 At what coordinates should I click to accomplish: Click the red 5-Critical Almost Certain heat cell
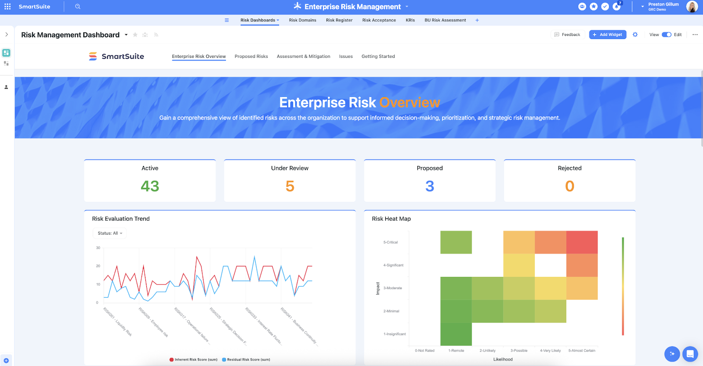tap(582, 242)
